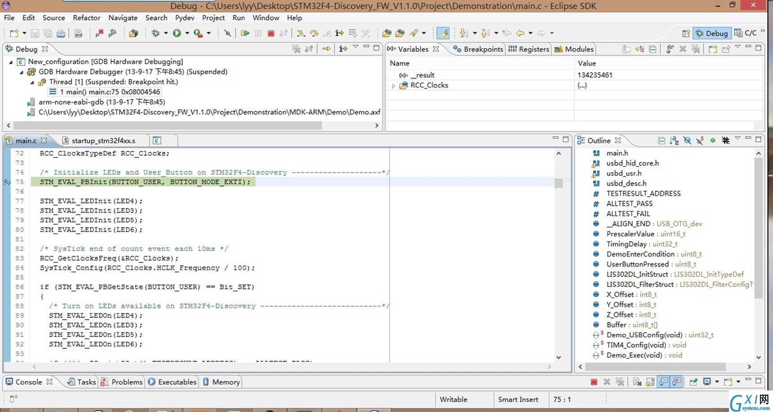This screenshot has width=773, height=412.
Task: Close the main.c editor tab
Action: tap(44, 140)
